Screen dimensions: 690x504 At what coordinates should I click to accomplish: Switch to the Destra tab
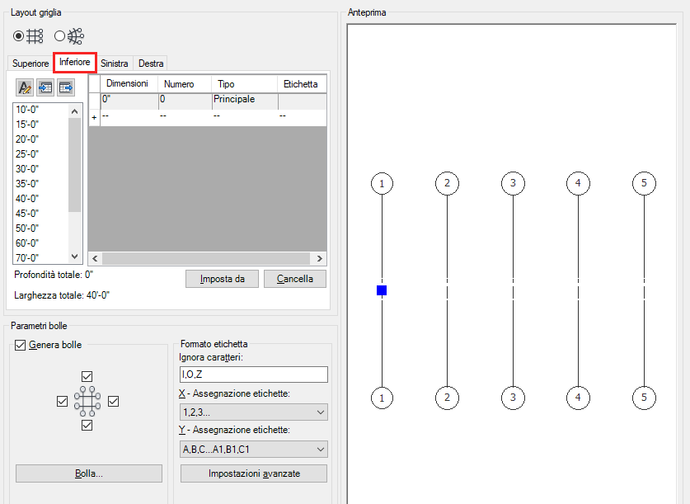[151, 64]
